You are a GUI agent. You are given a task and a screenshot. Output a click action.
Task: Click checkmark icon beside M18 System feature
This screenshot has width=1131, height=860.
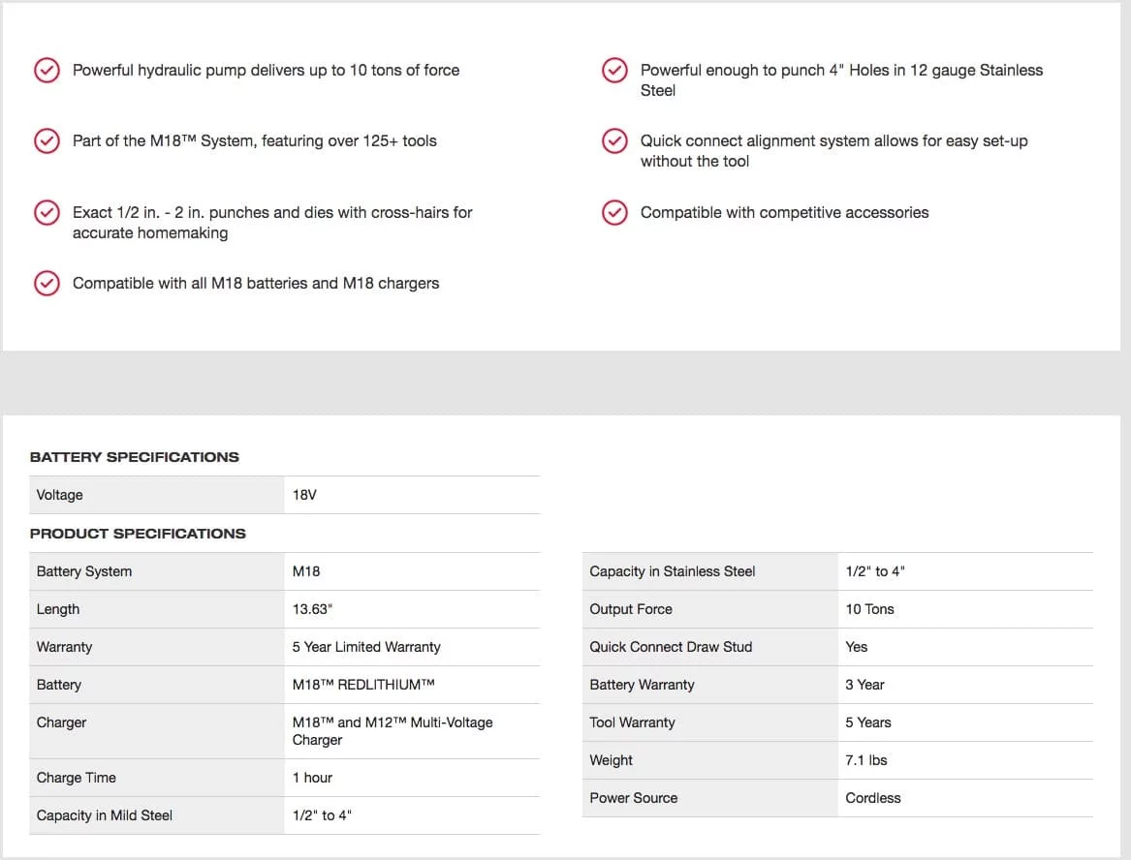(x=47, y=140)
